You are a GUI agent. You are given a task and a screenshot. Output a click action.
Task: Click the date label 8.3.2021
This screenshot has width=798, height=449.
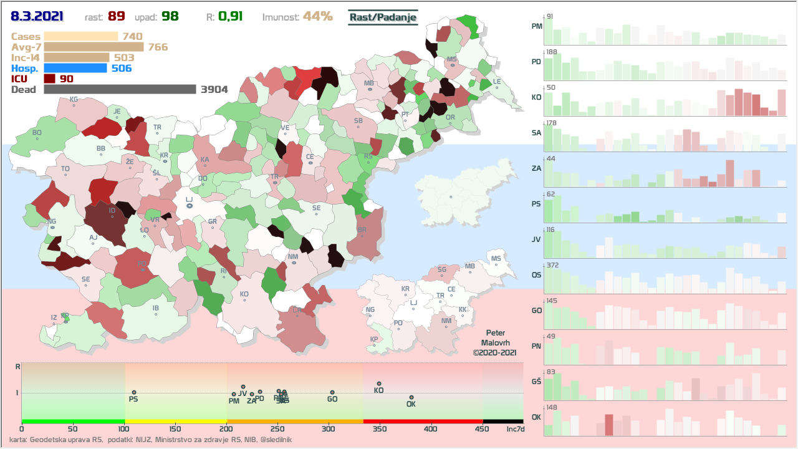coord(37,16)
